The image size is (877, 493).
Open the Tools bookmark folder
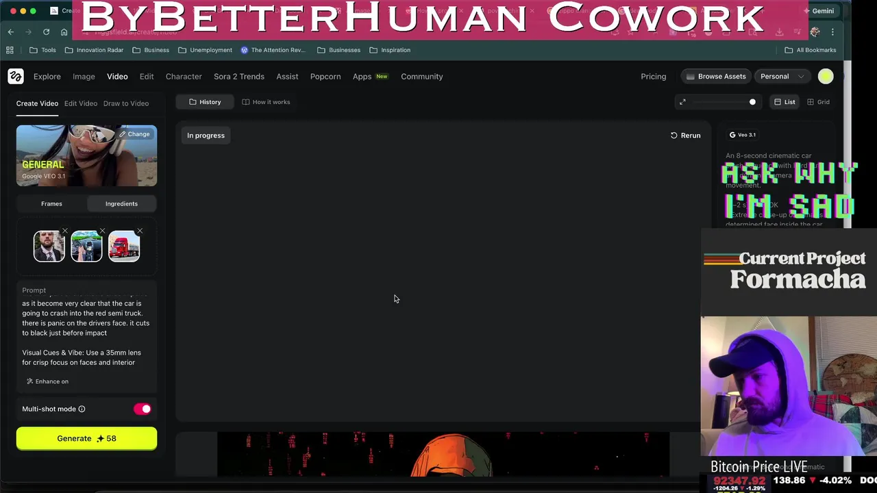tap(42, 50)
